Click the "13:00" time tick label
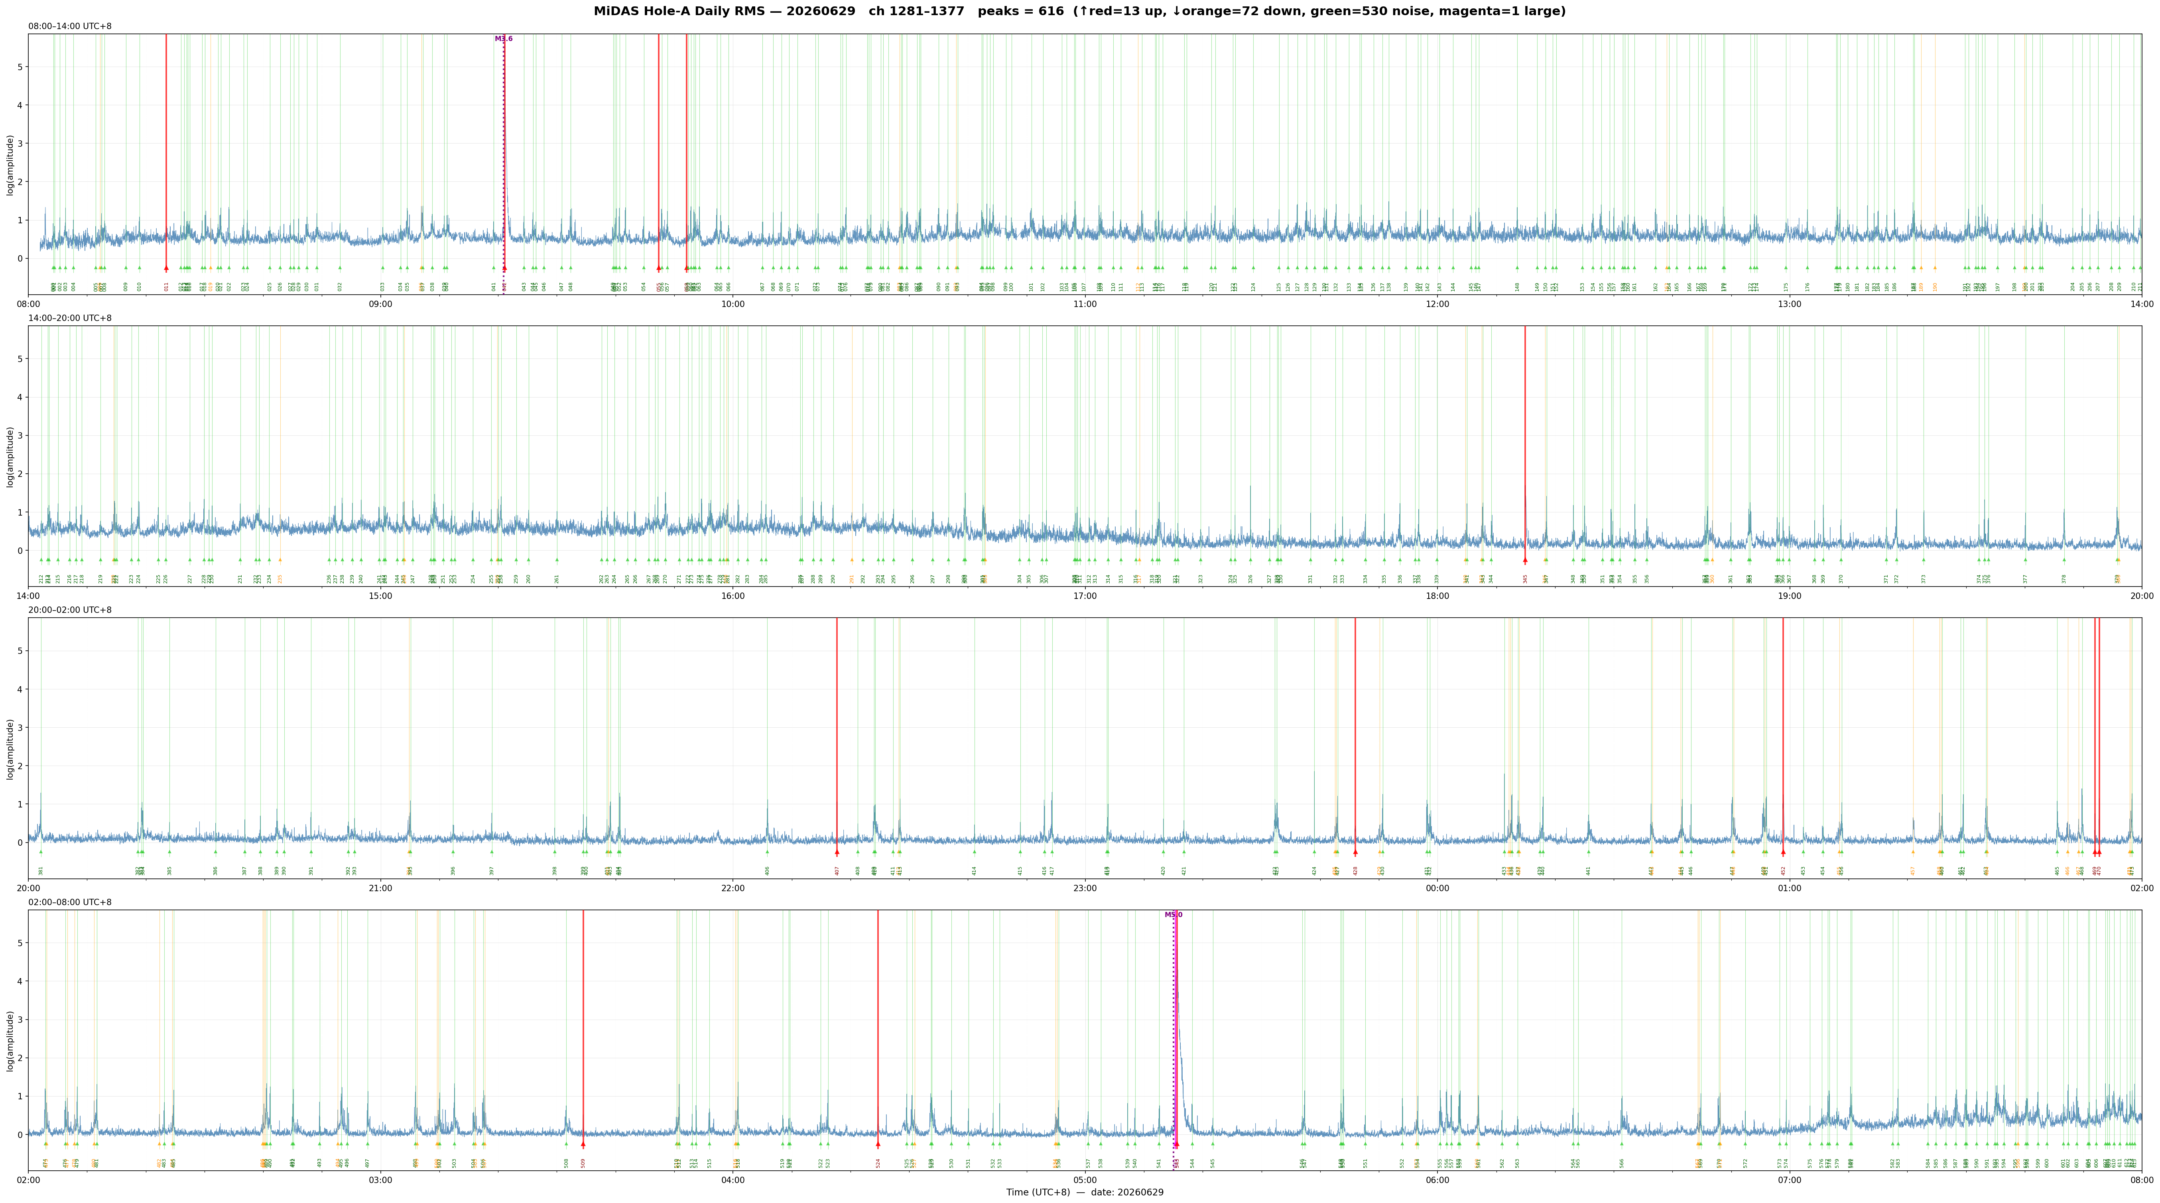2160x1203 pixels. pyautogui.click(x=1790, y=304)
